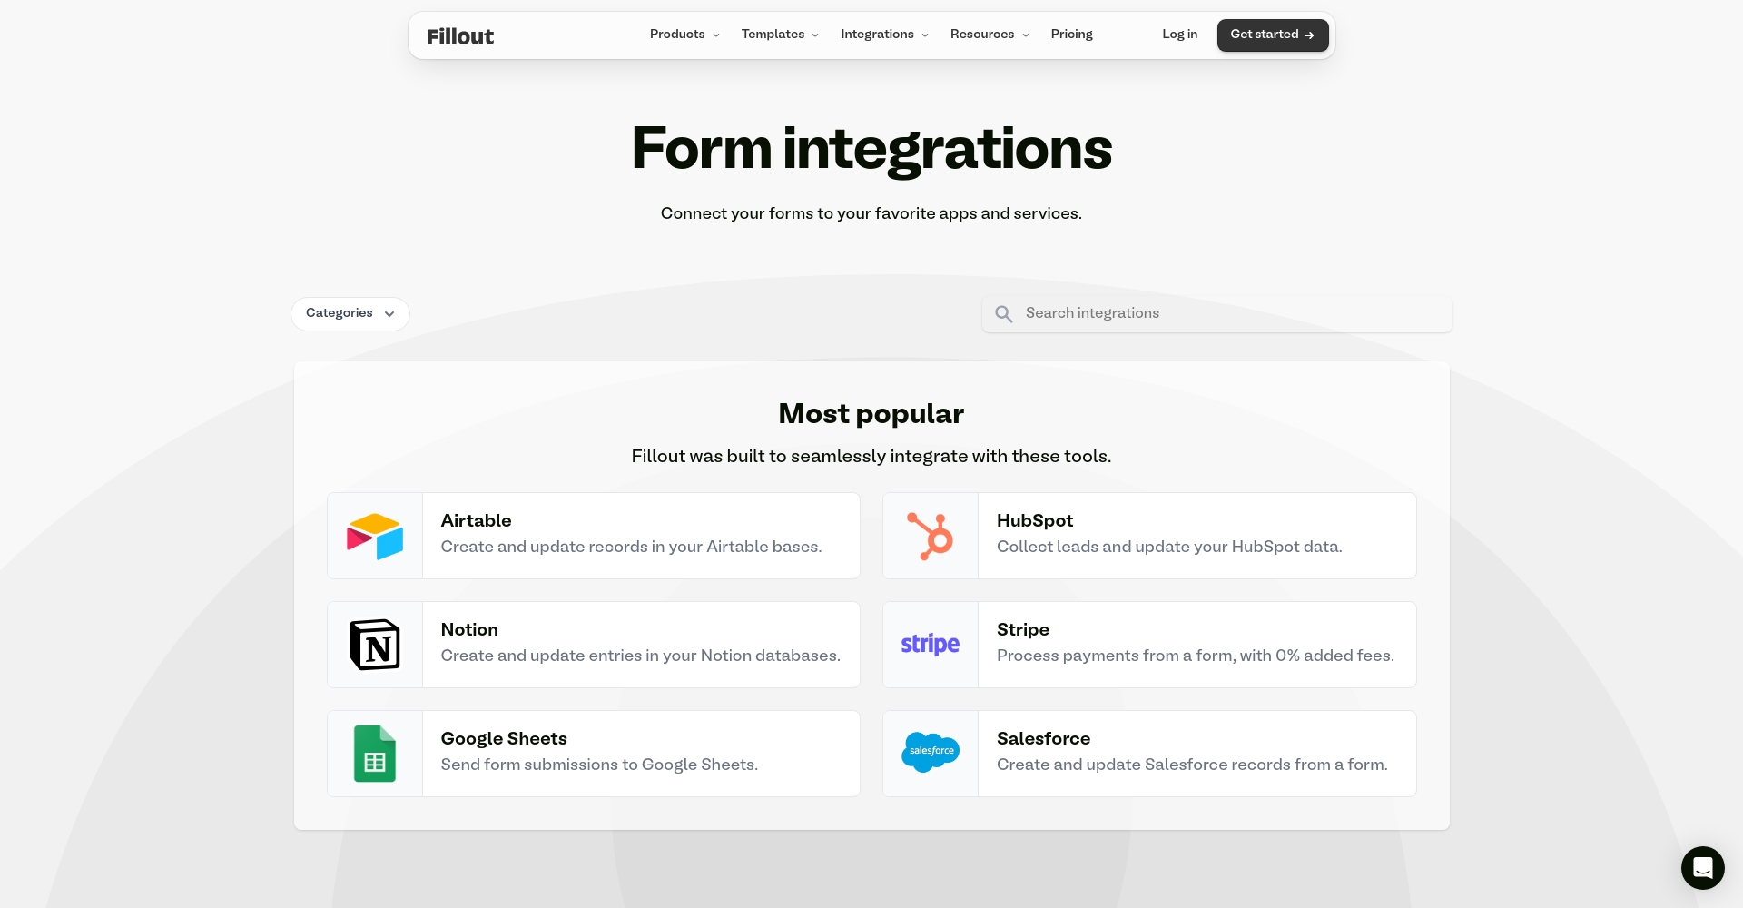Open the Integrations navigation dropdown
Screen dimensions: 1743x908
(x=884, y=35)
